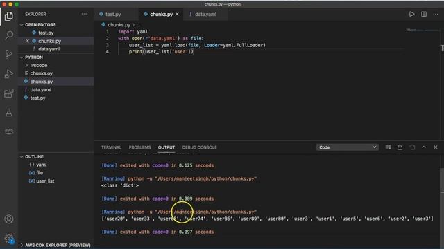Image resolution: width=444 pixels, height=249 pixels.
Task: Maximize the panel size with chevron
Action: click(424, 147)
